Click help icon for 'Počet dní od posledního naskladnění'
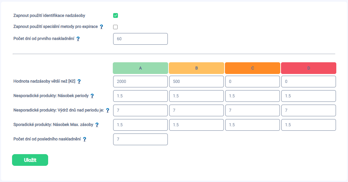The width and height of the screenshot is (348, 182). pyautogui.click(x=84, y=139)
